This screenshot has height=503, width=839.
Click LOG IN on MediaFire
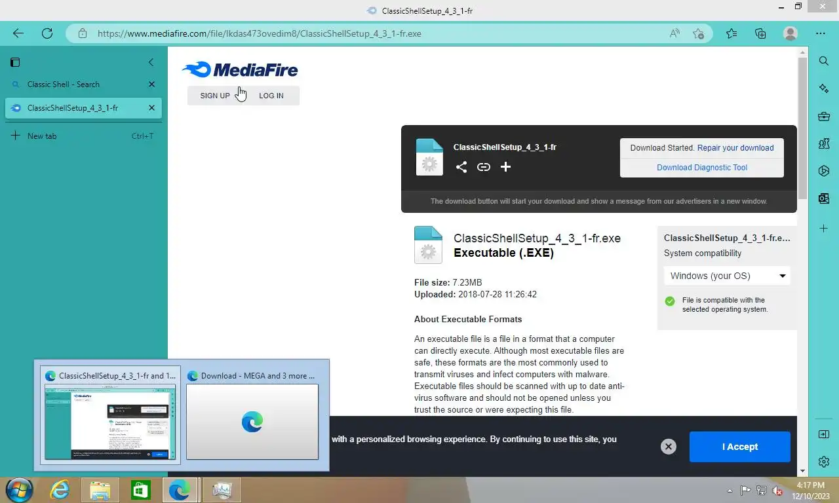pyautogui.click(x=271, y=96)
